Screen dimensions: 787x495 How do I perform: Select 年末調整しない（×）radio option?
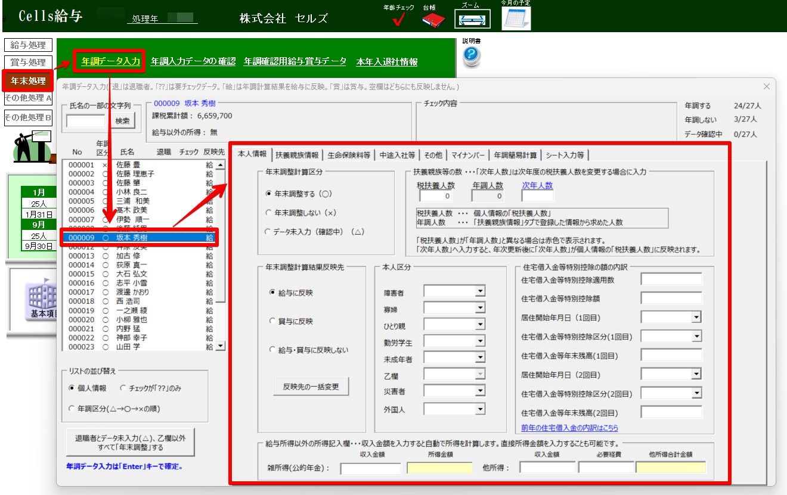[269, 212]
